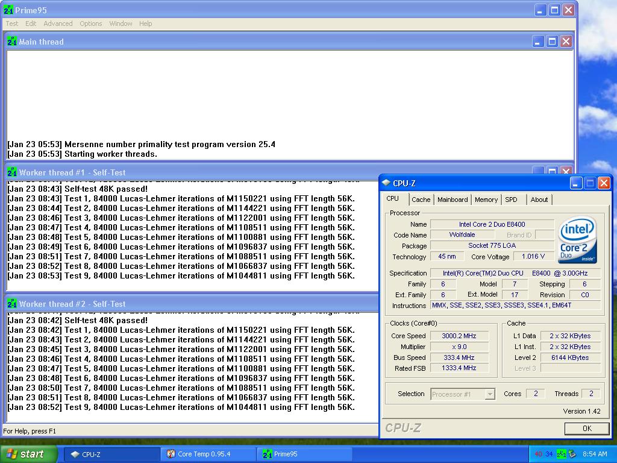Click Worker thread #1 Test 9 M1044811 line

point(181,276)
